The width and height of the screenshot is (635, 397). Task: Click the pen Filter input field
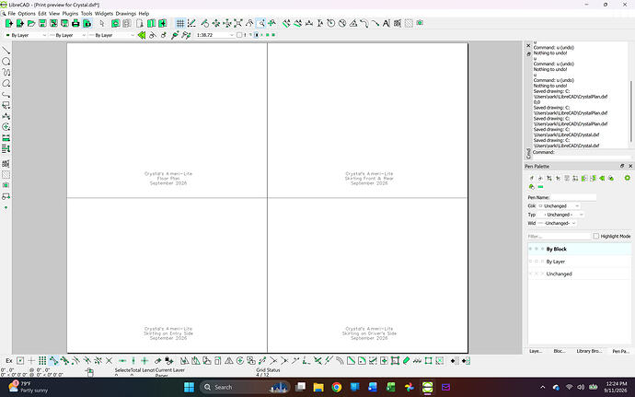tap(559, 236)
